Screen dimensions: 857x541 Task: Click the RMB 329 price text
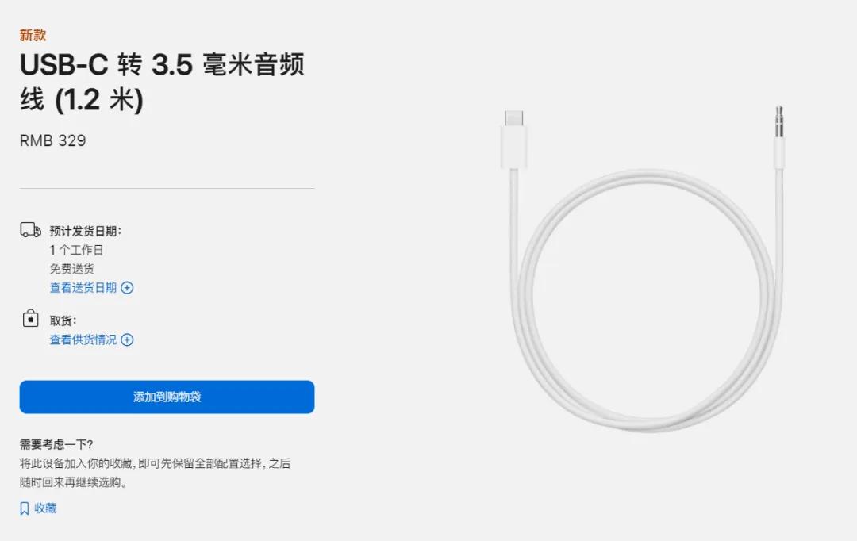[x=53, y=140]
